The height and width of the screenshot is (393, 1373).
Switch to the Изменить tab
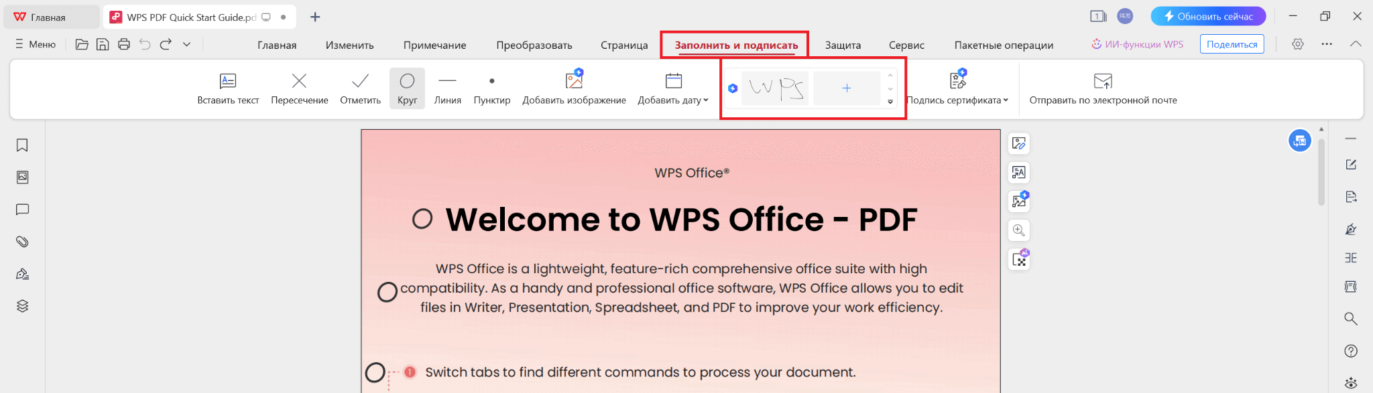pos(349,45)
